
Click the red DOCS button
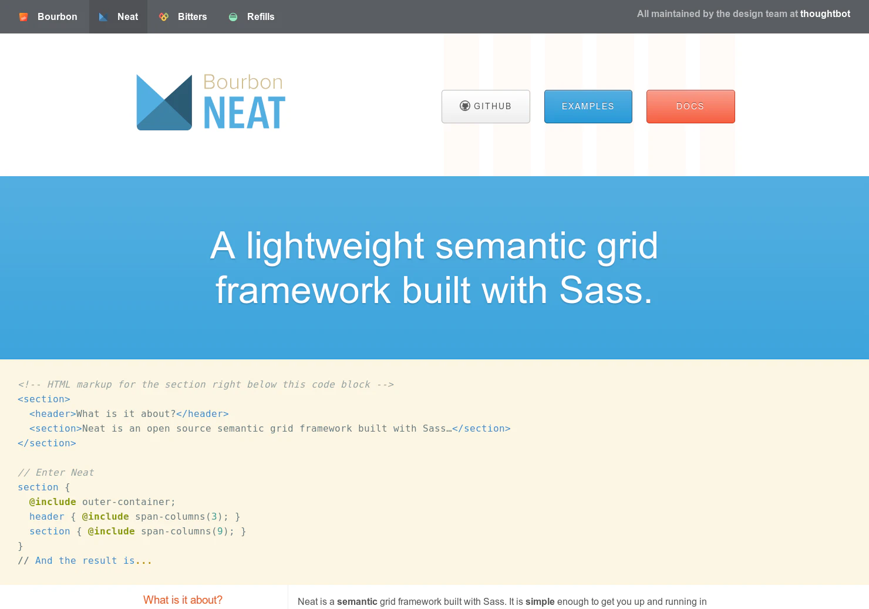(x=691, y=106)
